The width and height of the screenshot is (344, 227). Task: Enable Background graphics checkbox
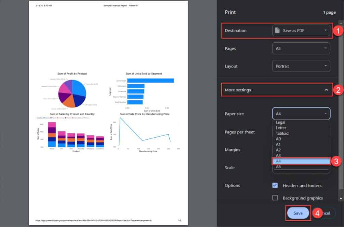(x=275, y=198)
